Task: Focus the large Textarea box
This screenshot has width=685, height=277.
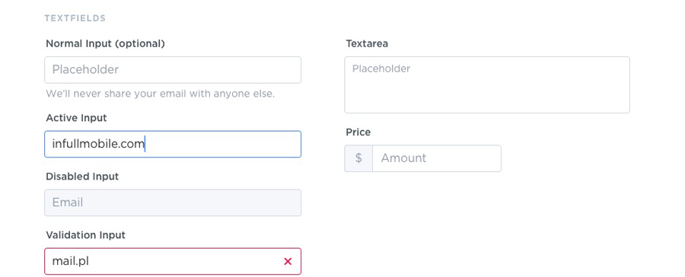Action: point(487,84)
